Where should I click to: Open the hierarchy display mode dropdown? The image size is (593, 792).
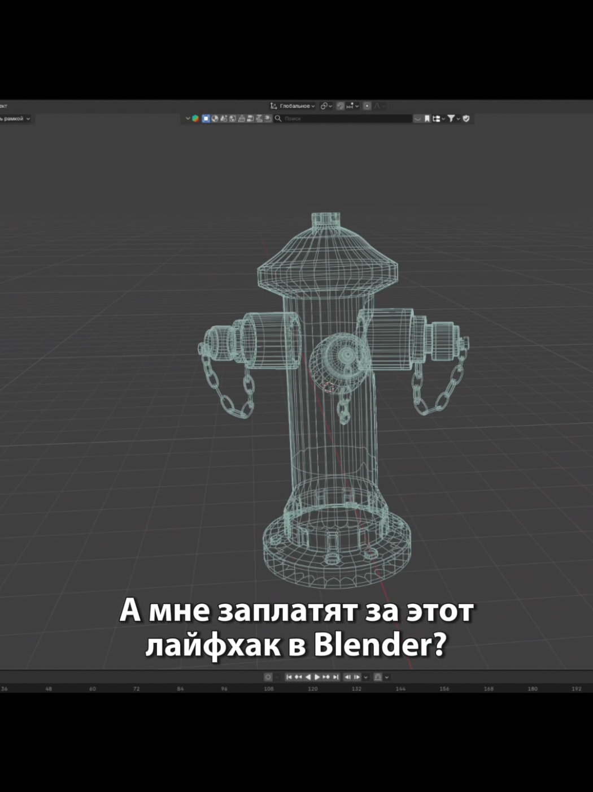(x=438, y=119)
